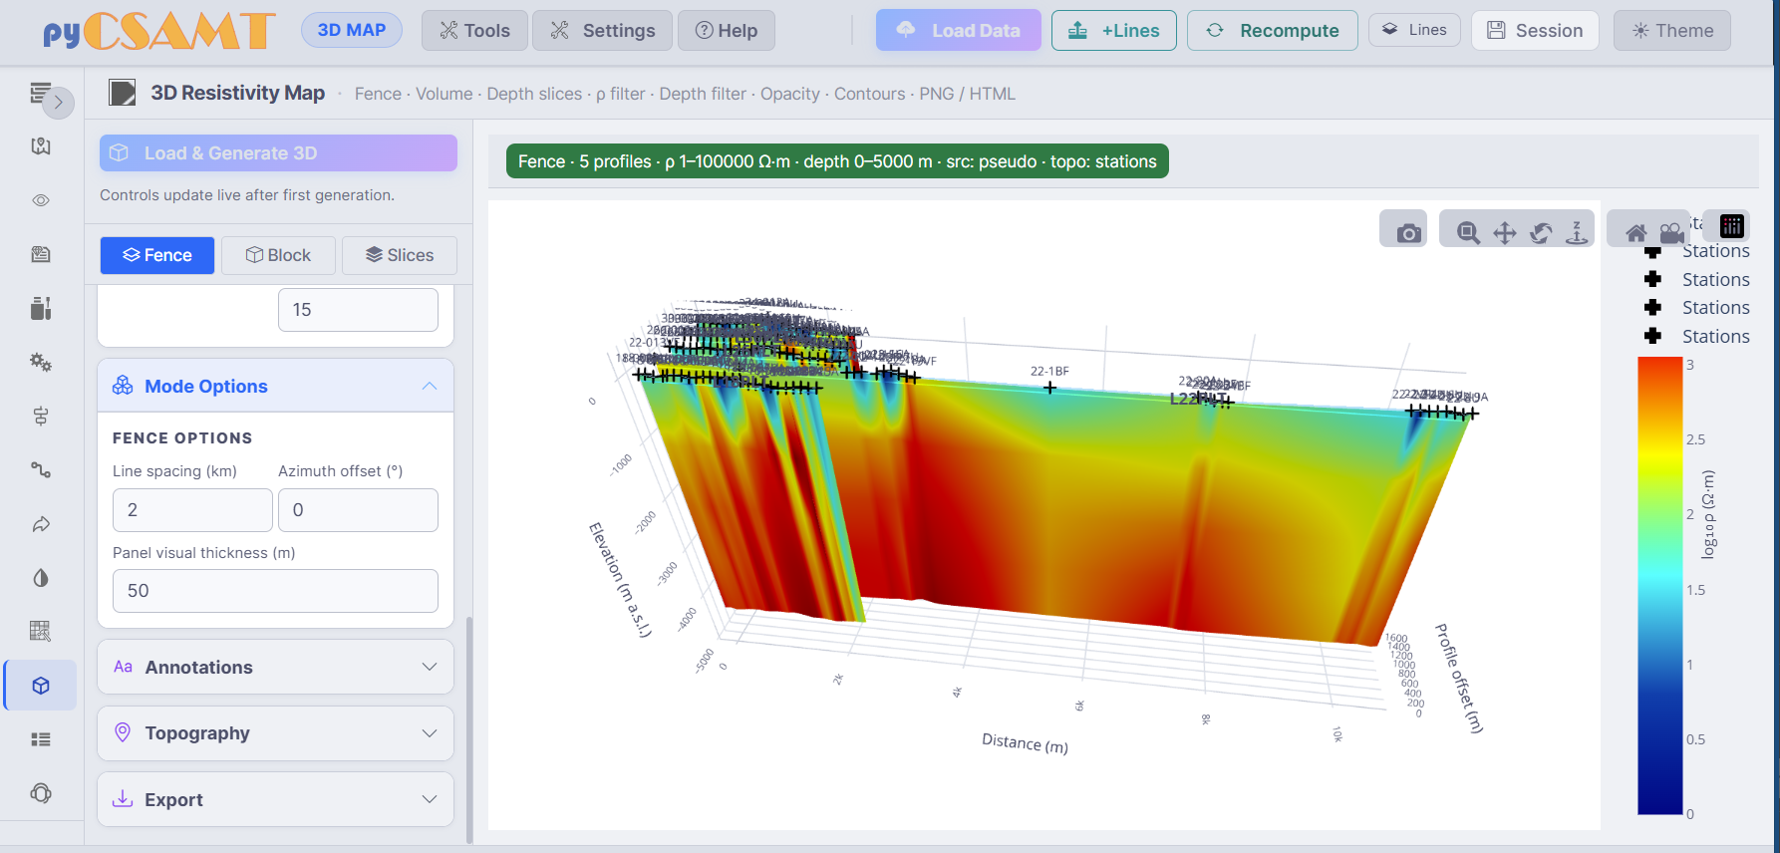Viewport: 1780px width, 853px height.
Task: Expand the Topography section
Action: [x=276, y=733]
